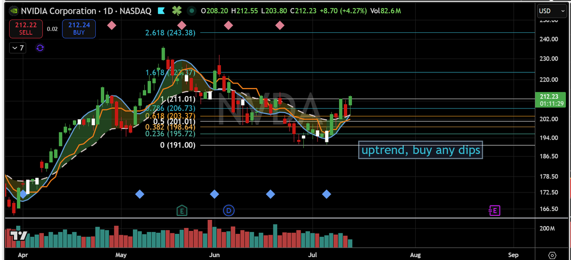The width and height of the screenshot is (571, 260).
Task: Click the NVIDIA logo icon
Action: tap(14, 10)
